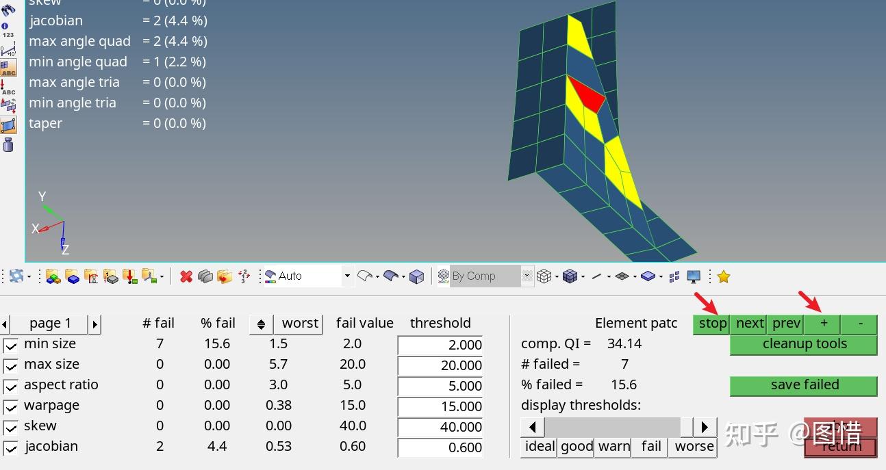Select the fail display threshold tab
The width and height of the screenshot is (886, 470).
(x=650, y=447)
